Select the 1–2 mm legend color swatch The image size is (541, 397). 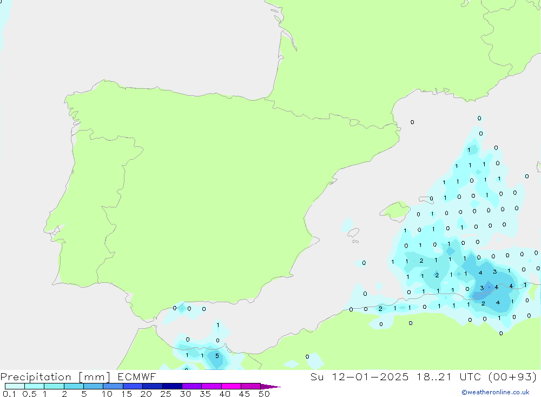point(54,386)
